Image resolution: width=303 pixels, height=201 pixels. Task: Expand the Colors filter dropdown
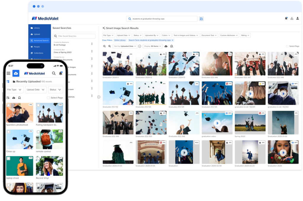click(x=166, y=35)
